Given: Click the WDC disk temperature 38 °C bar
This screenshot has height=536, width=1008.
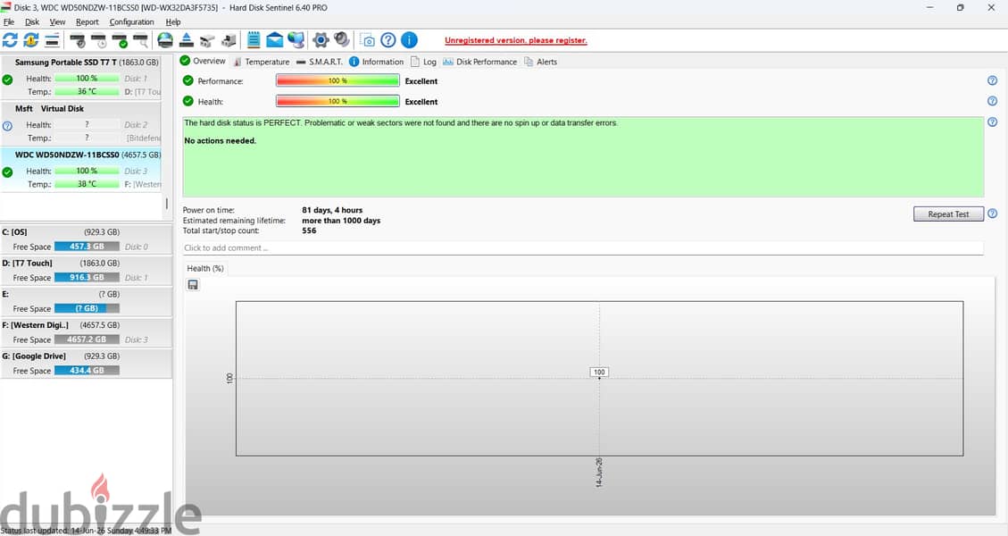Looking at the screenshot, I should point(87,184).
